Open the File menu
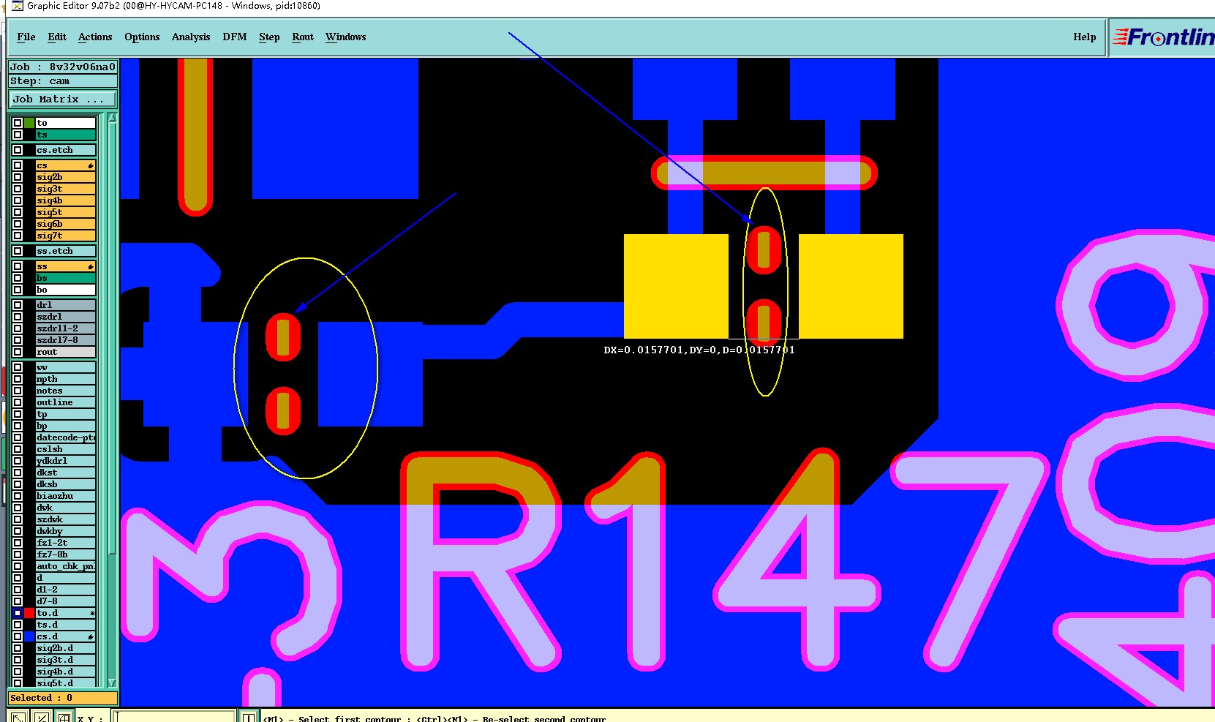1215x722 pixels. pyautogui.click(x=26, y=37)
